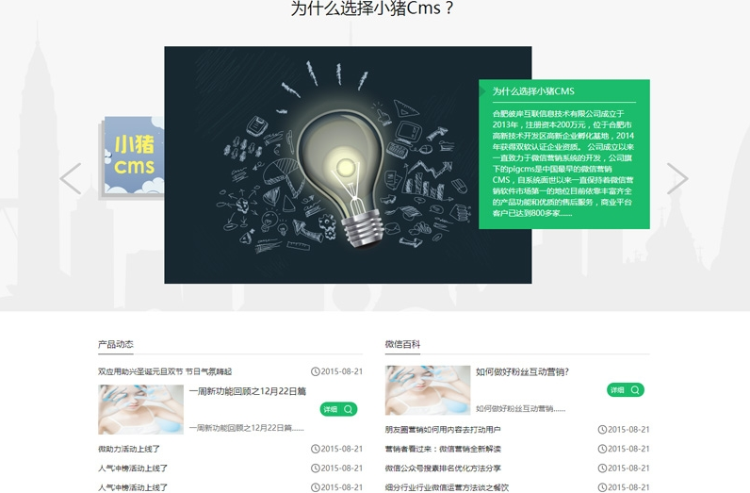The width and height of the screenshot is (750, 493).
Task: Open the 如何做好粉丝互动营销? title
Action: point(522,372)
